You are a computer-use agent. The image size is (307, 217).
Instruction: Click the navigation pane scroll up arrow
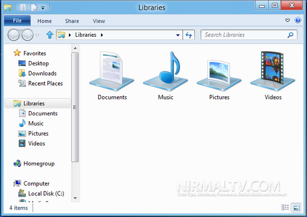pyautogui.click(x=75, y=48)
